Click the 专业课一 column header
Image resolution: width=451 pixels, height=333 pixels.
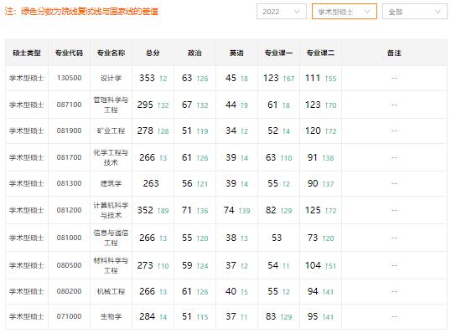click(278, 53)
